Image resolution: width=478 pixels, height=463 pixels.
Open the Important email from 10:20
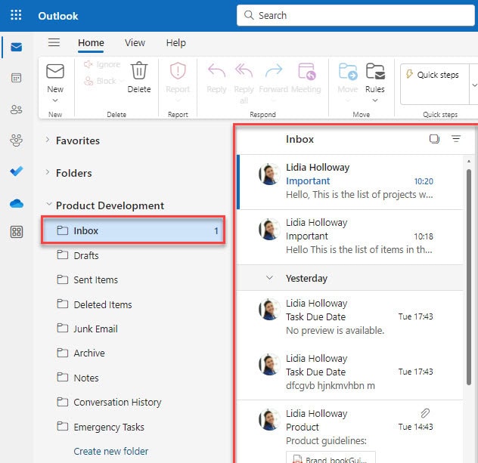point(350,182)
